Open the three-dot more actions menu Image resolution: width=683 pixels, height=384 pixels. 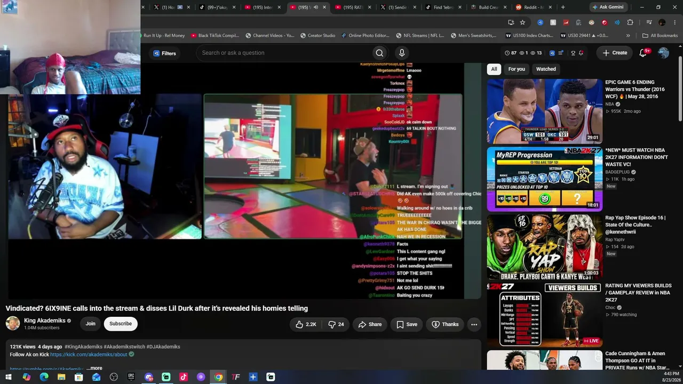(x=474, y=324)
